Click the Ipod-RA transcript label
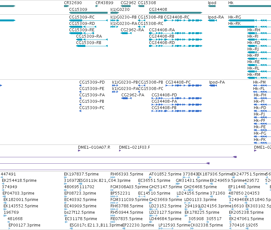The image size is (271, 230). pyautogui.click(x=216, y=17)
